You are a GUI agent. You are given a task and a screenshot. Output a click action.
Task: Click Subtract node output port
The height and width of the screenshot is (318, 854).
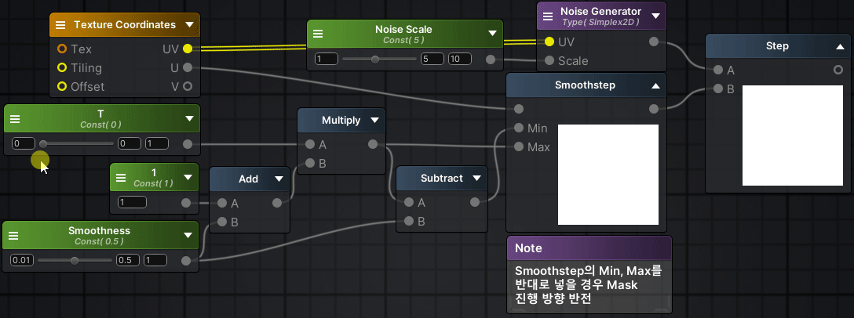pos(475,202)
